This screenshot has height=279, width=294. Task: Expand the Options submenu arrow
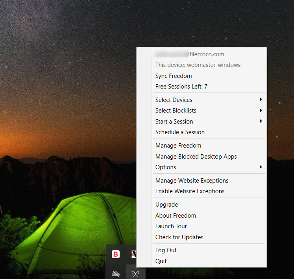(x=261, y=167)
